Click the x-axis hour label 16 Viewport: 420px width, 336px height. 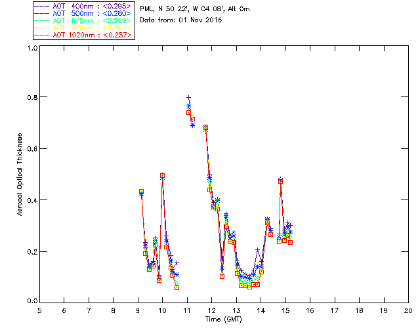point(310,310)
